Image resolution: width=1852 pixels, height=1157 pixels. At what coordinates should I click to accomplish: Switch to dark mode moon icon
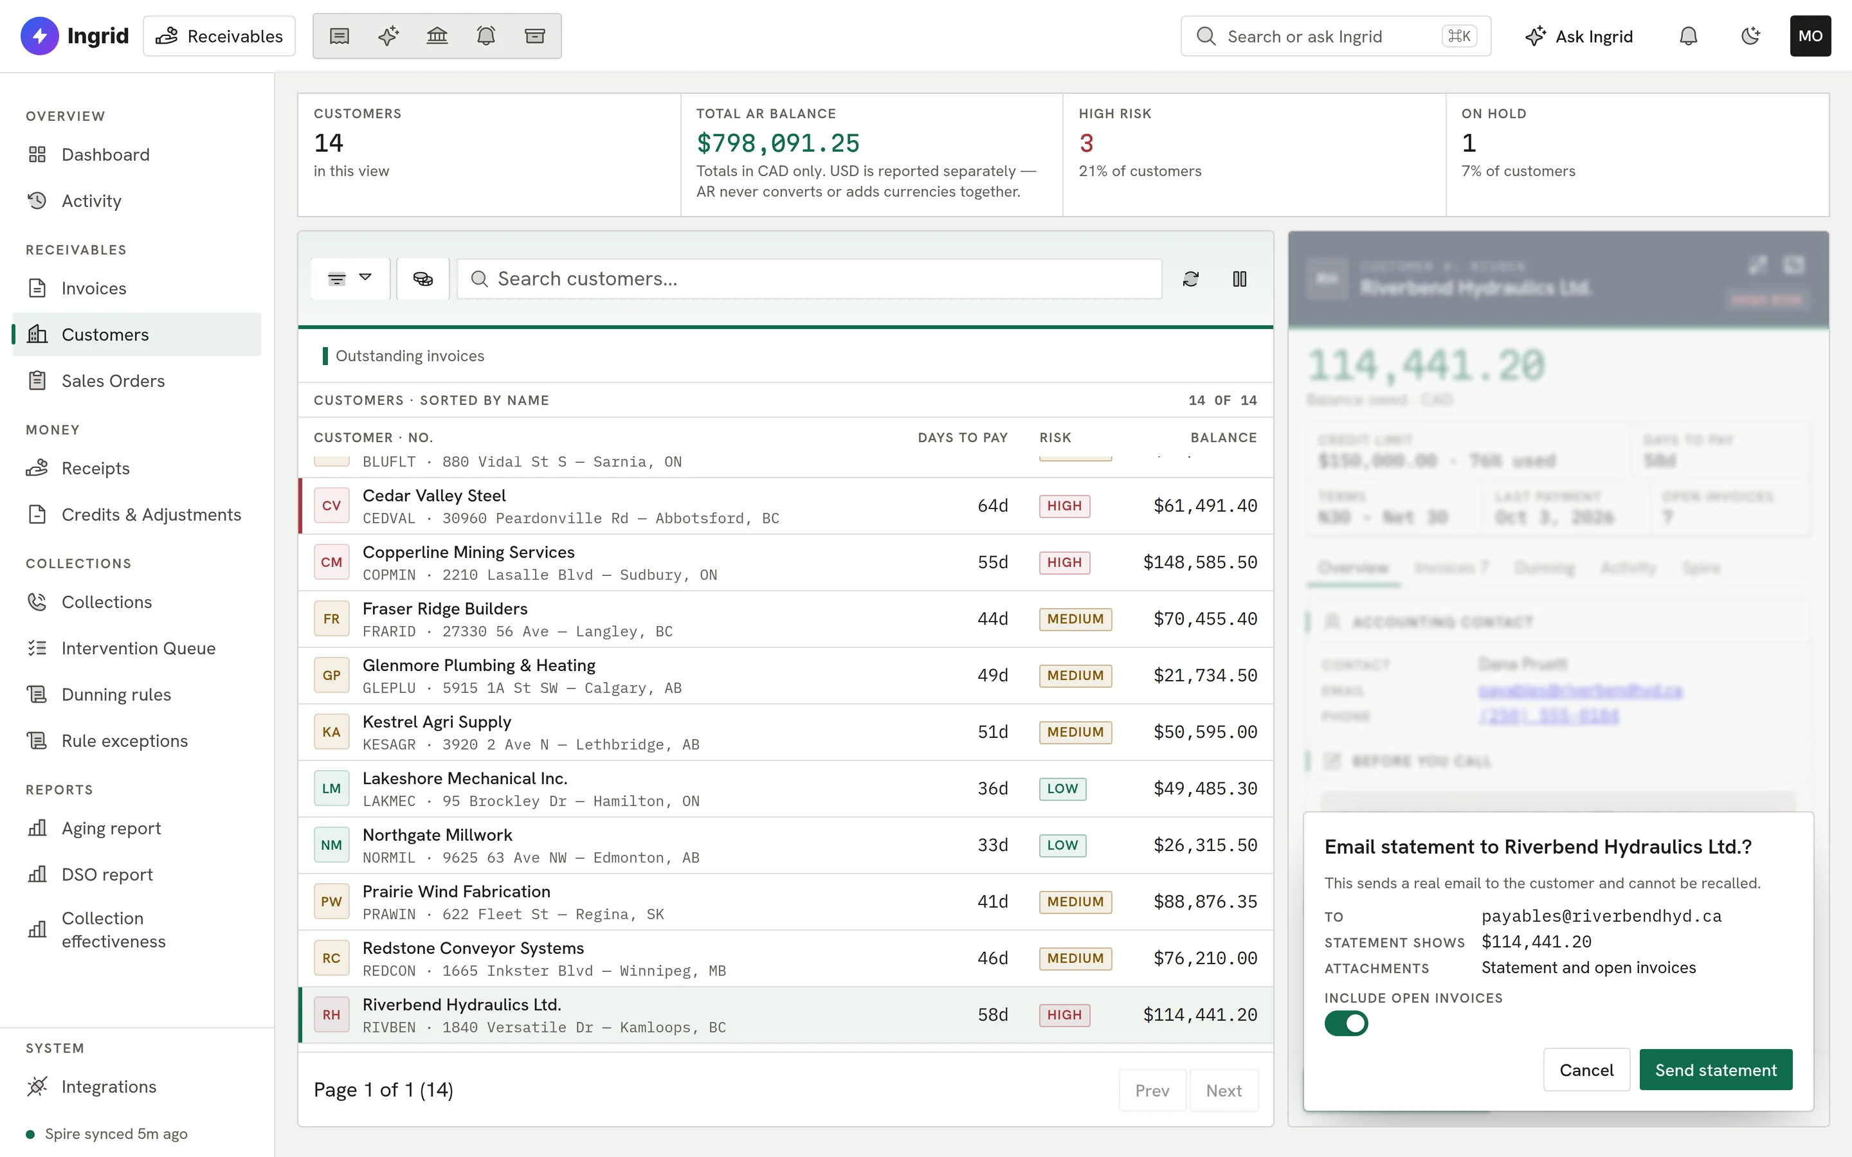click(x=1750, y=36)
